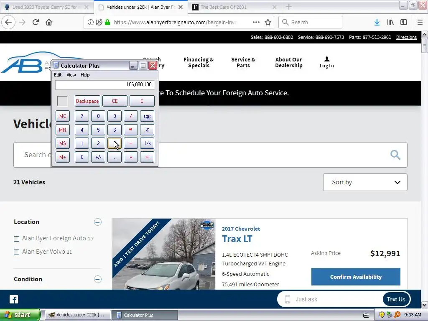Click the orange magnifier tray icon
Screen dimensions: 428x321
click(397, 315)
